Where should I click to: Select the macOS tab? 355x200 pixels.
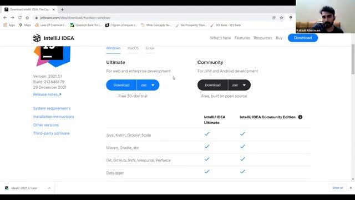pyautogui.click(x=133, y=48)
